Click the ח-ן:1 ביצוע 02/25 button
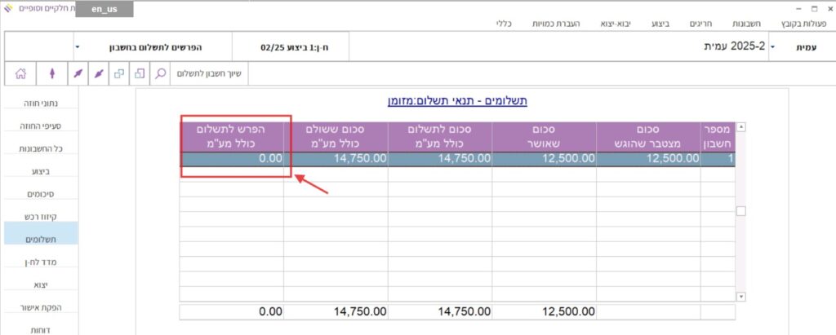This screenshot has height=335, width=836. pyautogui.click(x=292, y=46)
